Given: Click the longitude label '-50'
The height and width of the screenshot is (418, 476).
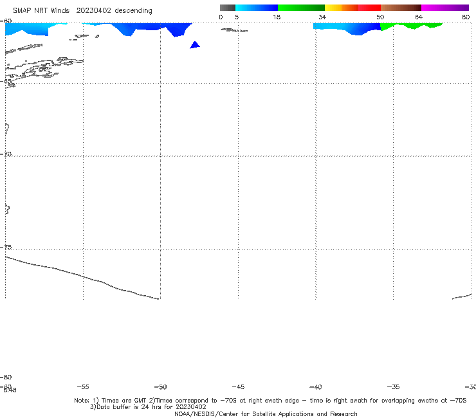Looking at the screenshot, I should [x=161, y=386].
